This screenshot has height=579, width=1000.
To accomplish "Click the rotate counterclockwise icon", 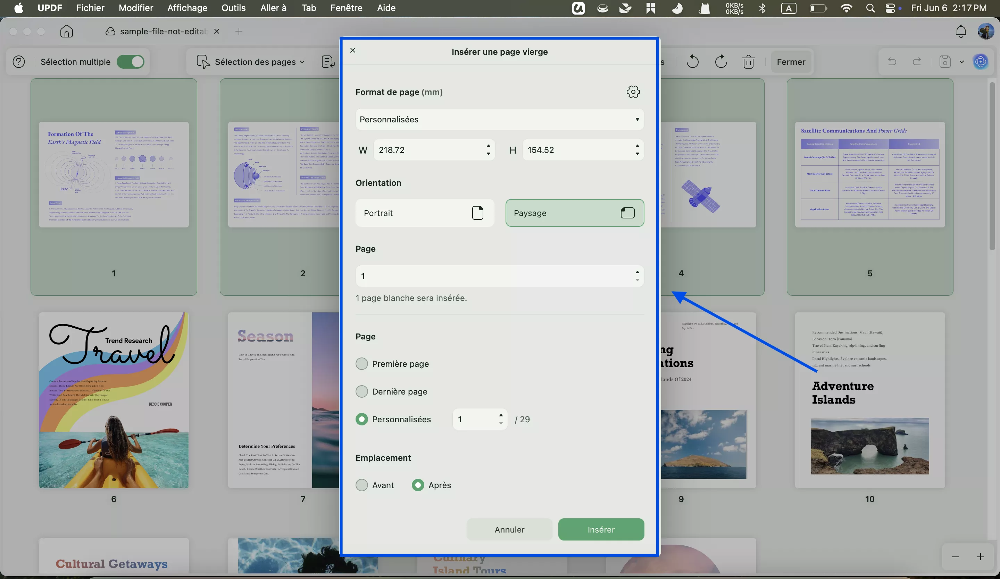I will coord(692,62).
